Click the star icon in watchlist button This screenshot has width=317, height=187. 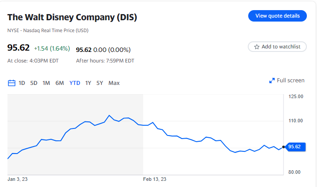coord(257,47)
